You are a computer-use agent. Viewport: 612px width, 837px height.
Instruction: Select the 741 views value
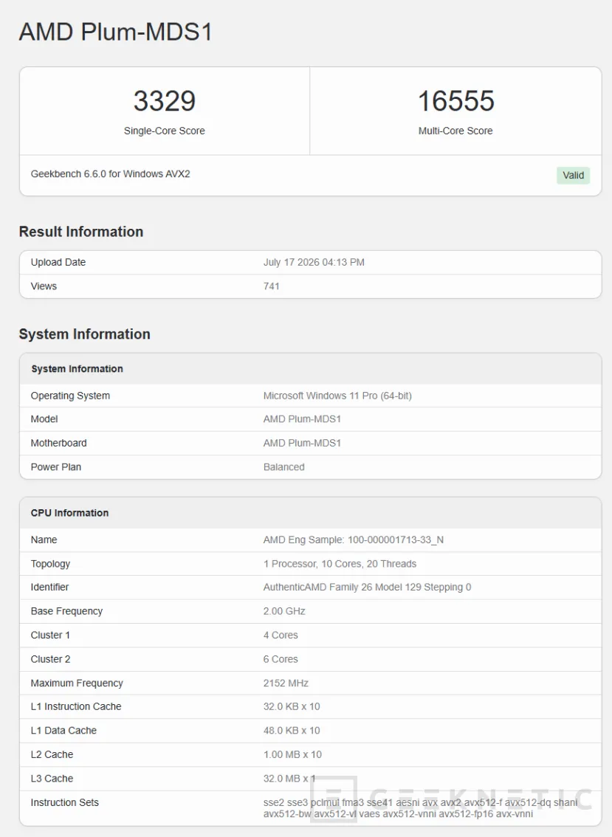pyautogui.click(x=271, y=286)
